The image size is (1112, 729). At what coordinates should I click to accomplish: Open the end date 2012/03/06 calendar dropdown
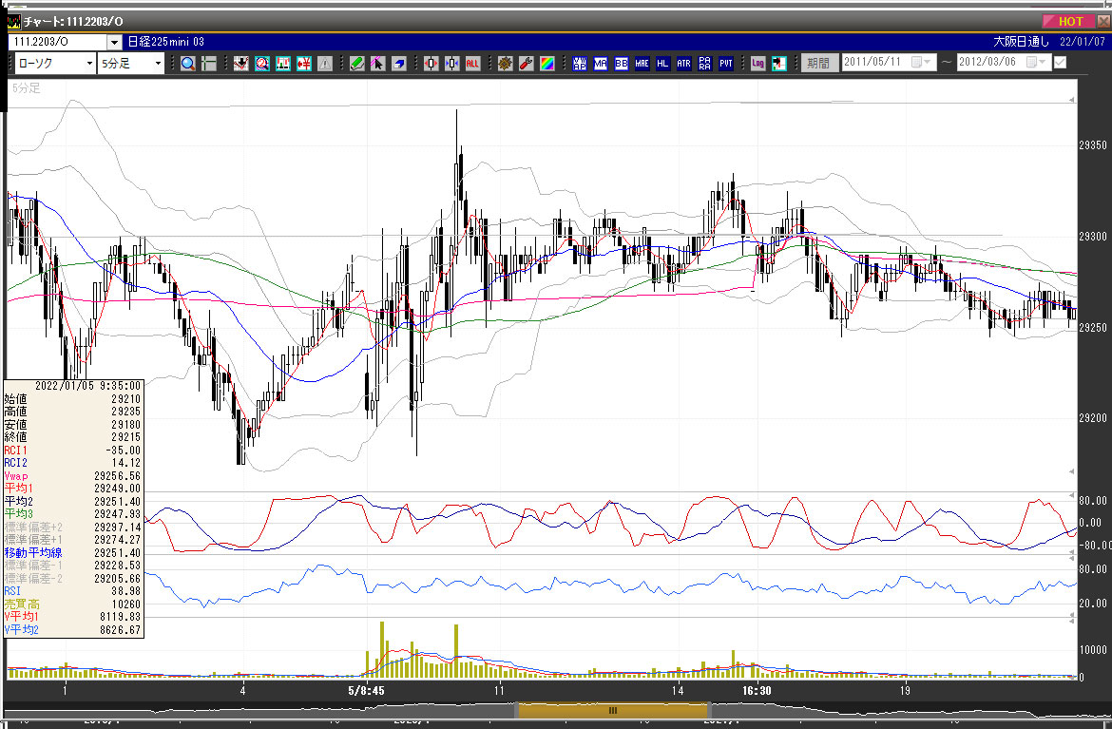pyautogui.click(x=1037, y=63)
